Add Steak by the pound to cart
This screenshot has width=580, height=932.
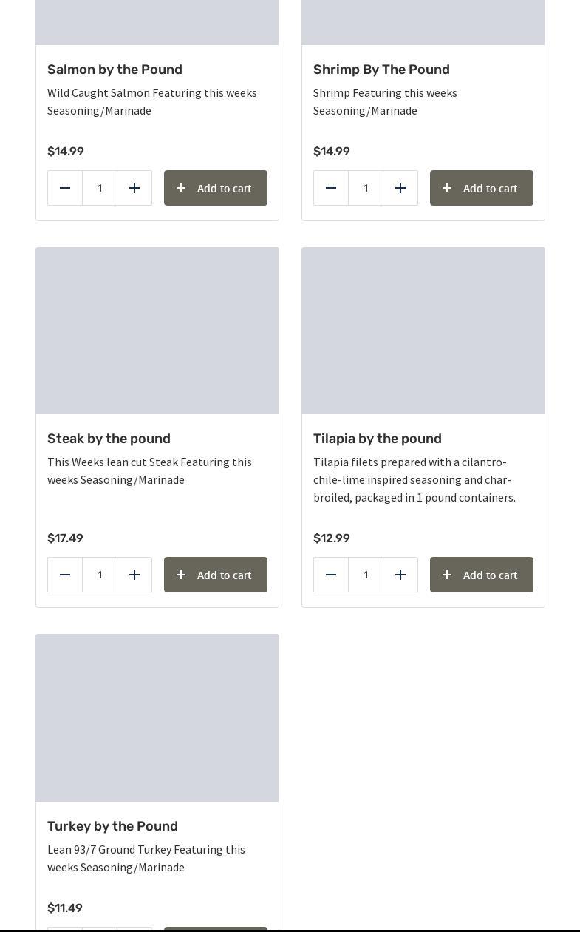click(216, 575)
